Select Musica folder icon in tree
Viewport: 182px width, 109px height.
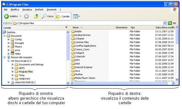coord(12,46)
